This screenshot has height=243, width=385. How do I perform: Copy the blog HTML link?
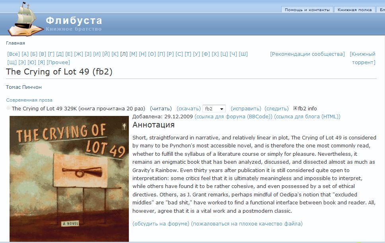tap(307, 117)
